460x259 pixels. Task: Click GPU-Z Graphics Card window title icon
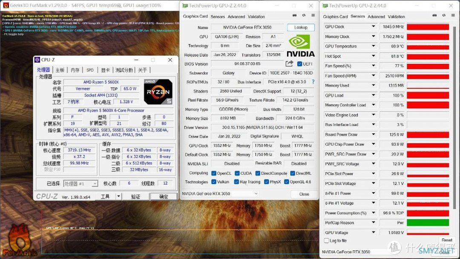click(x=185, y=6)
